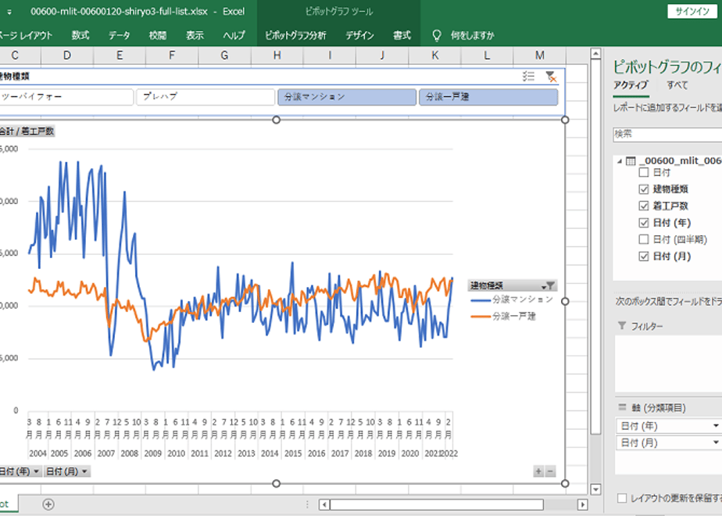Viewport: 722px width, 516px height.
Task: Open the 日付 (年) chart field button dropdown
Action: (37, 471)
